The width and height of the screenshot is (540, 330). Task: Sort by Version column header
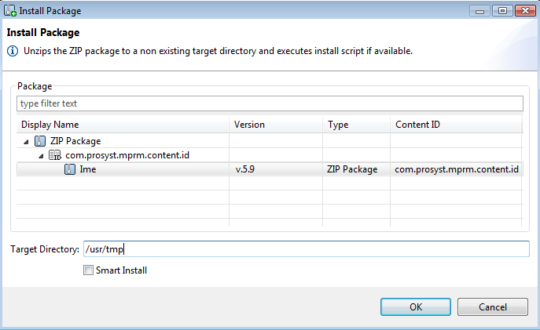(276, 125)
